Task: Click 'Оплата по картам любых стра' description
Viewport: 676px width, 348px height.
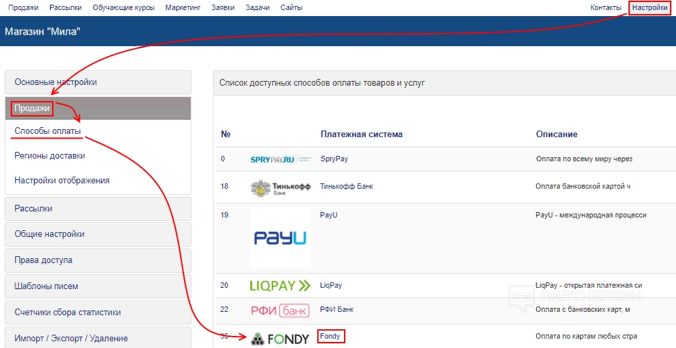Action: click(586, 336)
